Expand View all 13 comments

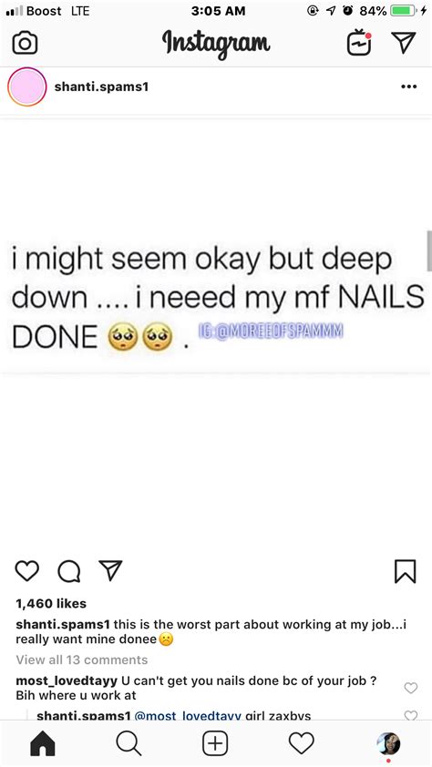82,660
